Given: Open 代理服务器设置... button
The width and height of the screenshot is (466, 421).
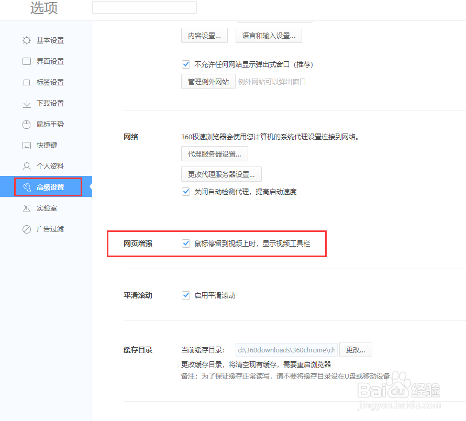Looking at the screenshot, I should 215,154.
